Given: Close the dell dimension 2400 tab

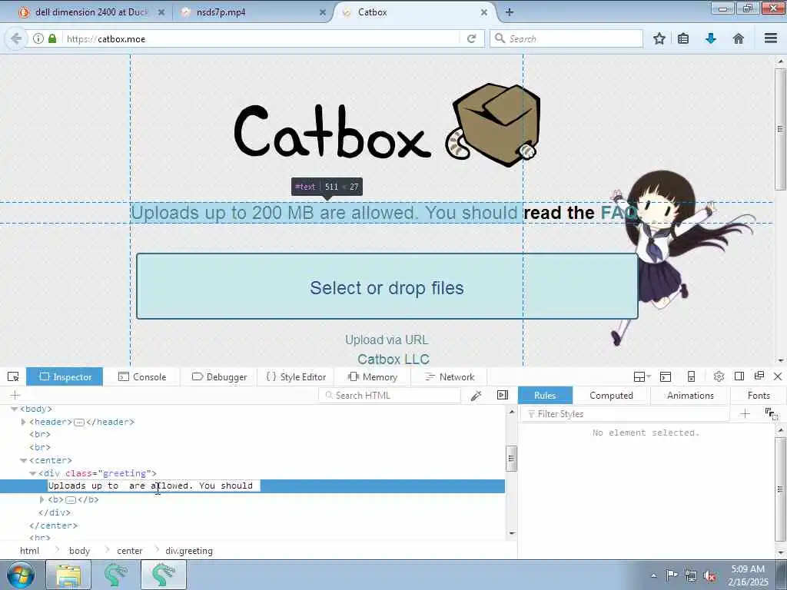Looking at the screenshot, I should tap(161, 12).
